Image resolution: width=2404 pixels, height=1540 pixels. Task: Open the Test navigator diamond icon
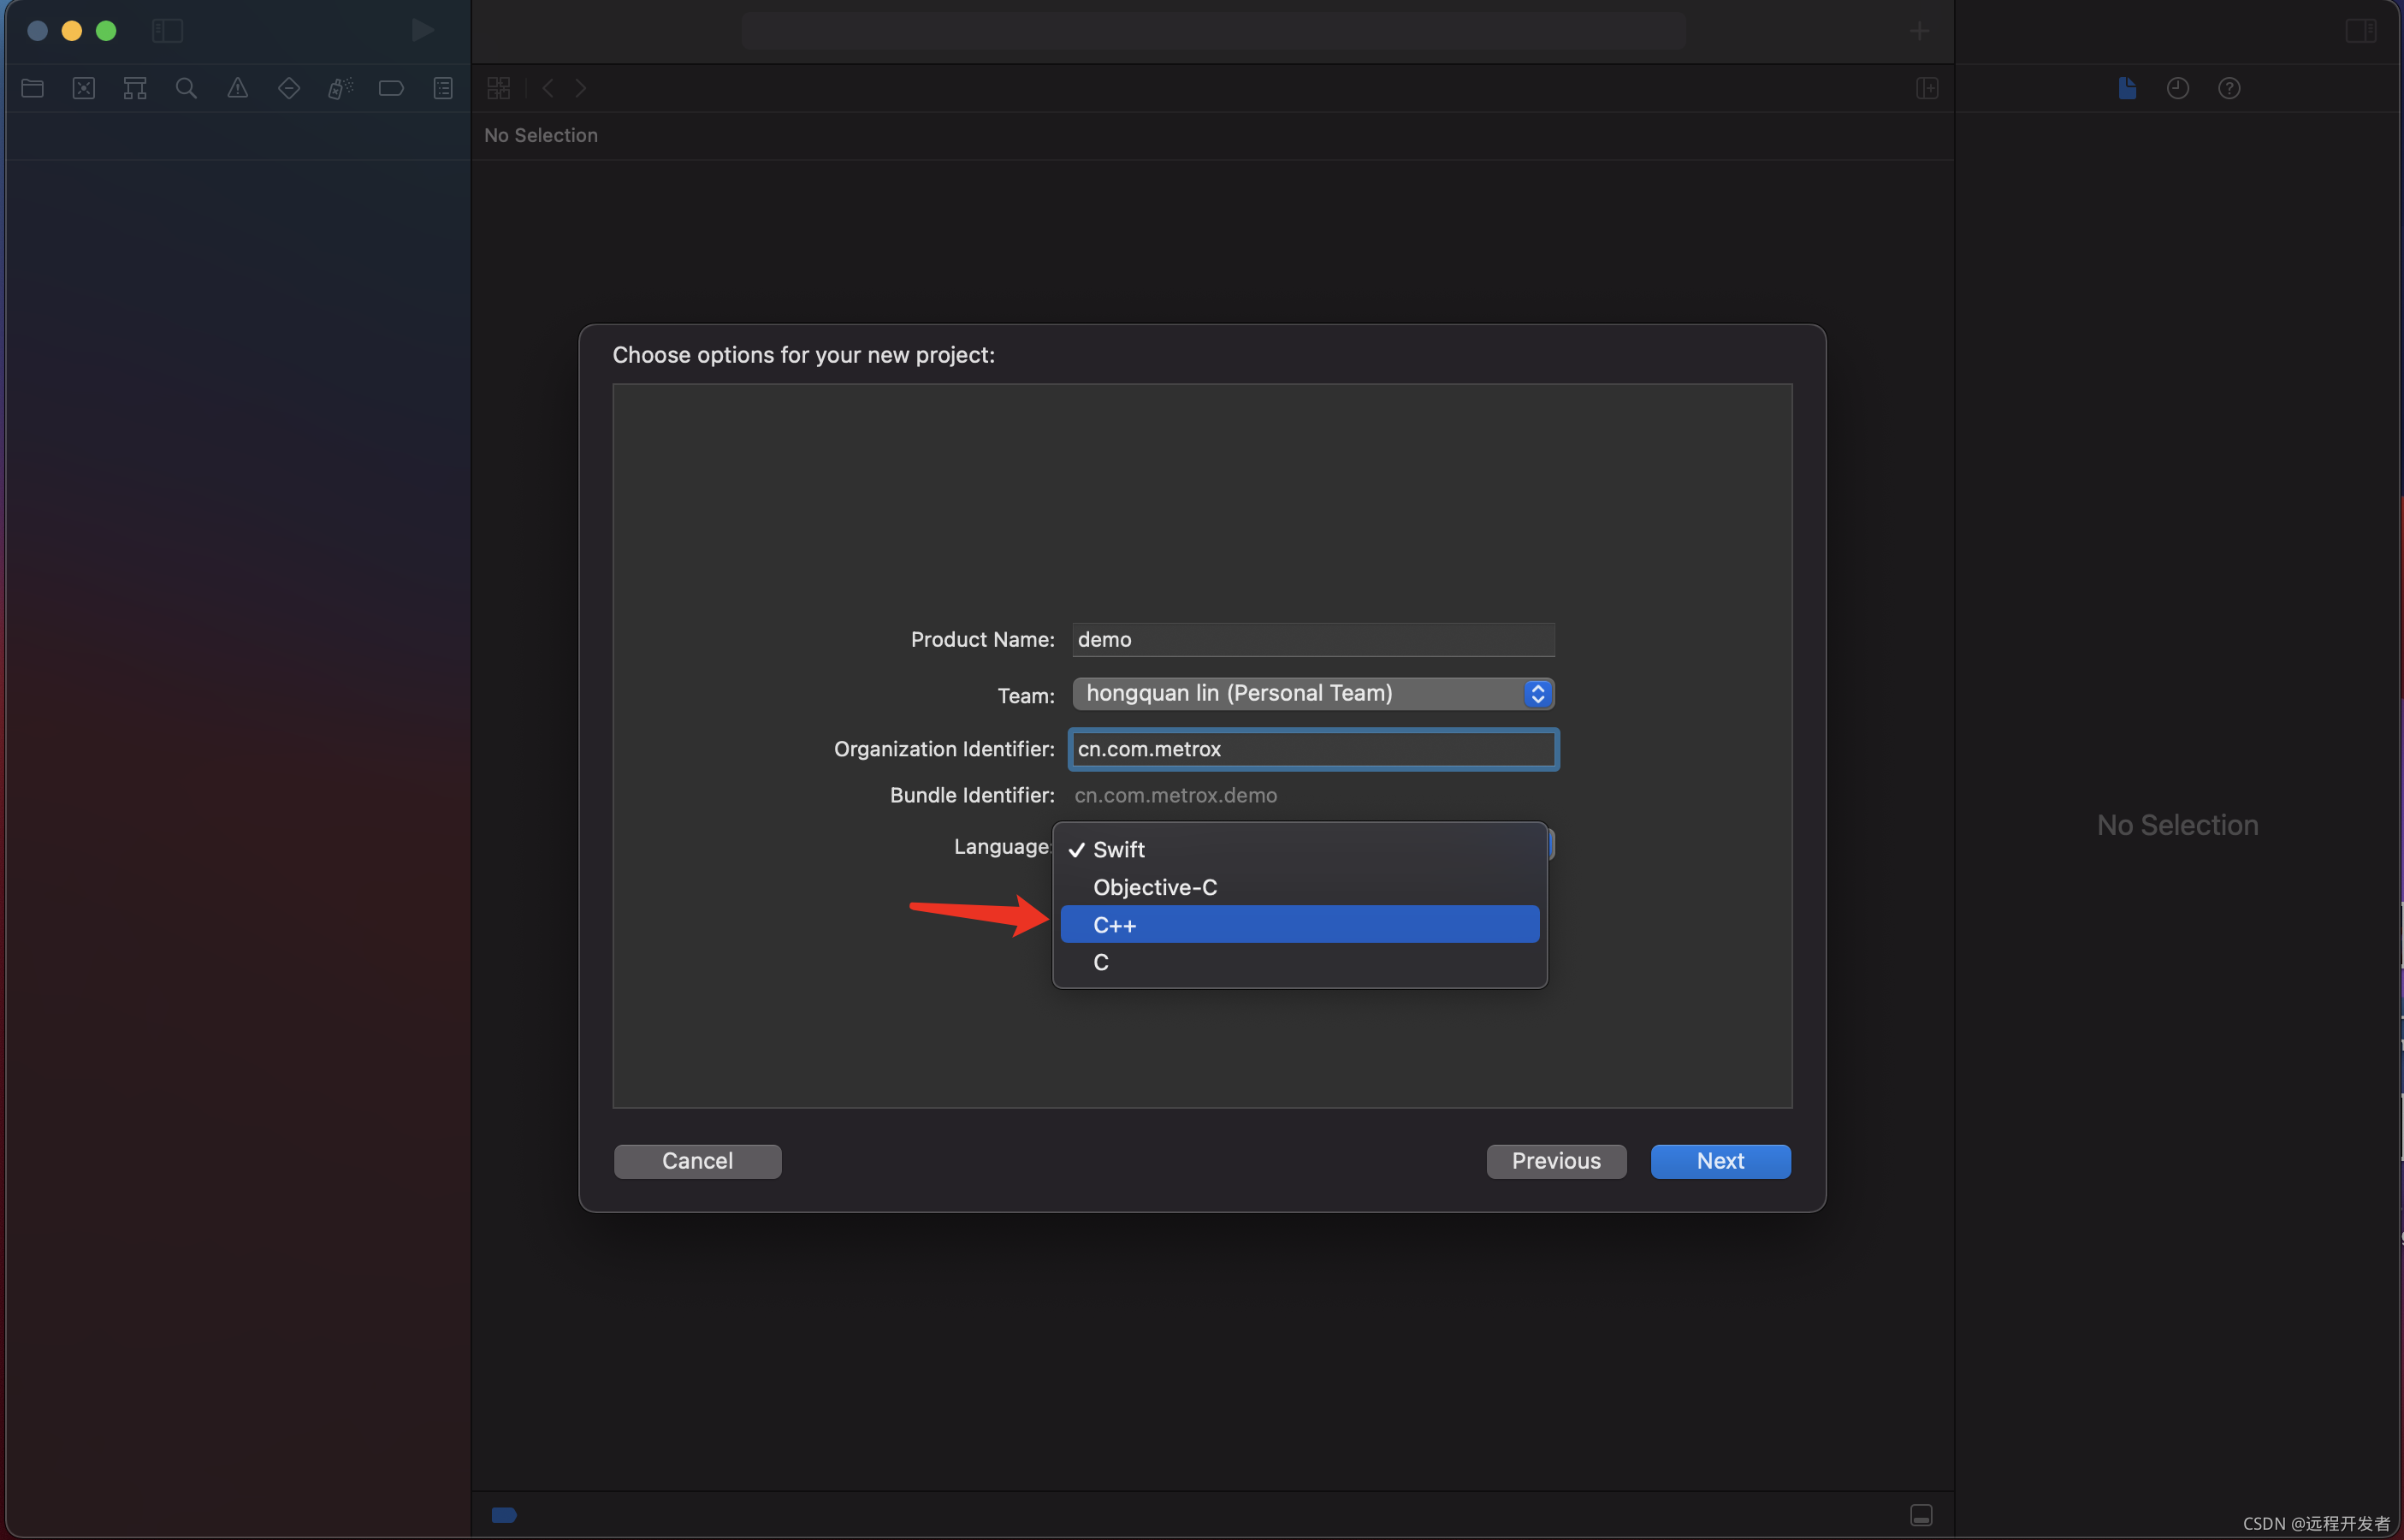[289, 88]
